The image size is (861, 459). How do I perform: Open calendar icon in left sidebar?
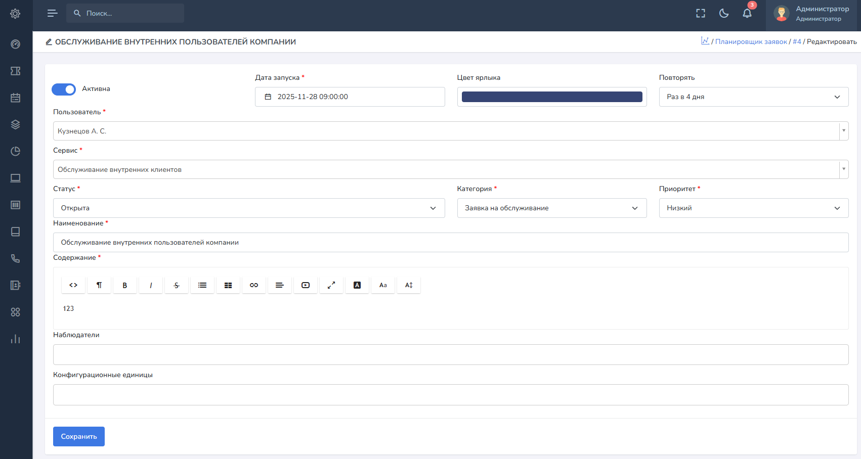click(x=16, y=98)
